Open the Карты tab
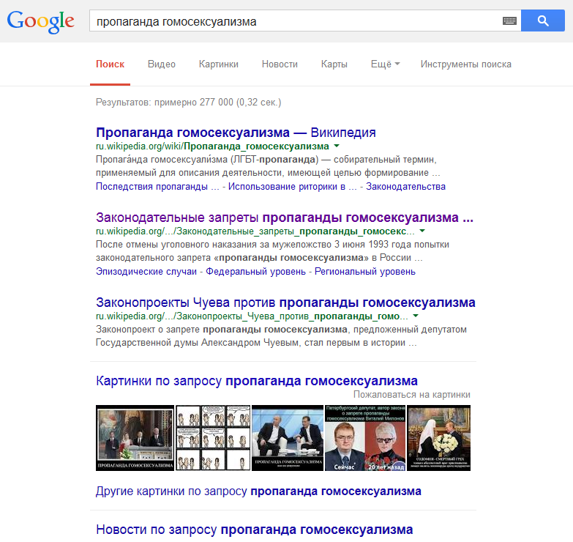573x542 pixels. point(334,64)
